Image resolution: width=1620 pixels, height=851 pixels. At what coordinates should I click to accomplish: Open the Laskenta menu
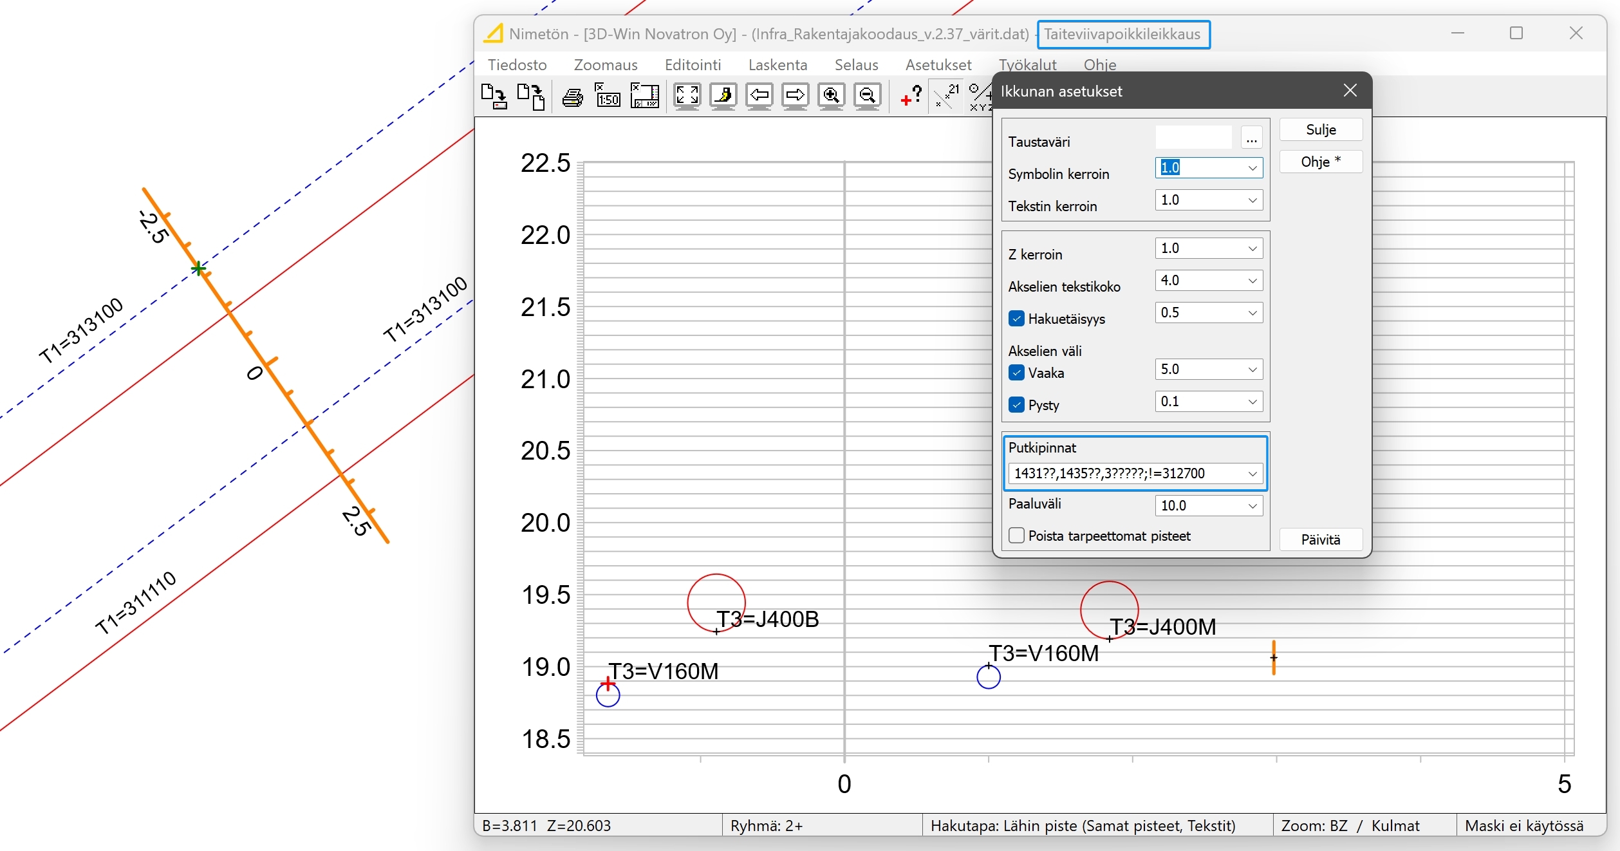(x=777, y=65)
